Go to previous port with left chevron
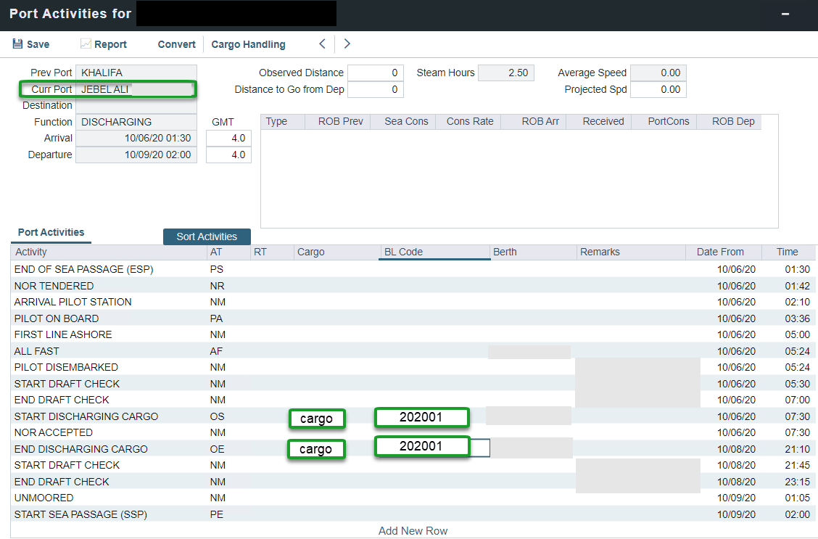The width and height of the screenshot is (818, 539). (x=323, y=44)
